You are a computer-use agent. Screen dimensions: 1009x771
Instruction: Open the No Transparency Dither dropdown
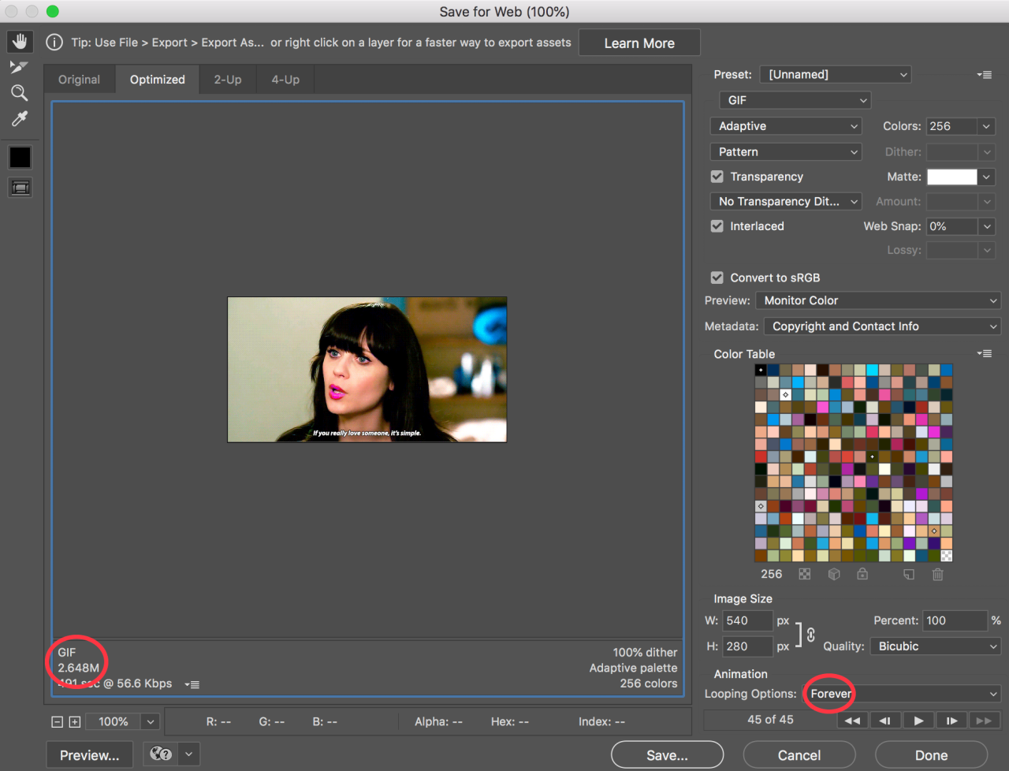786,202
